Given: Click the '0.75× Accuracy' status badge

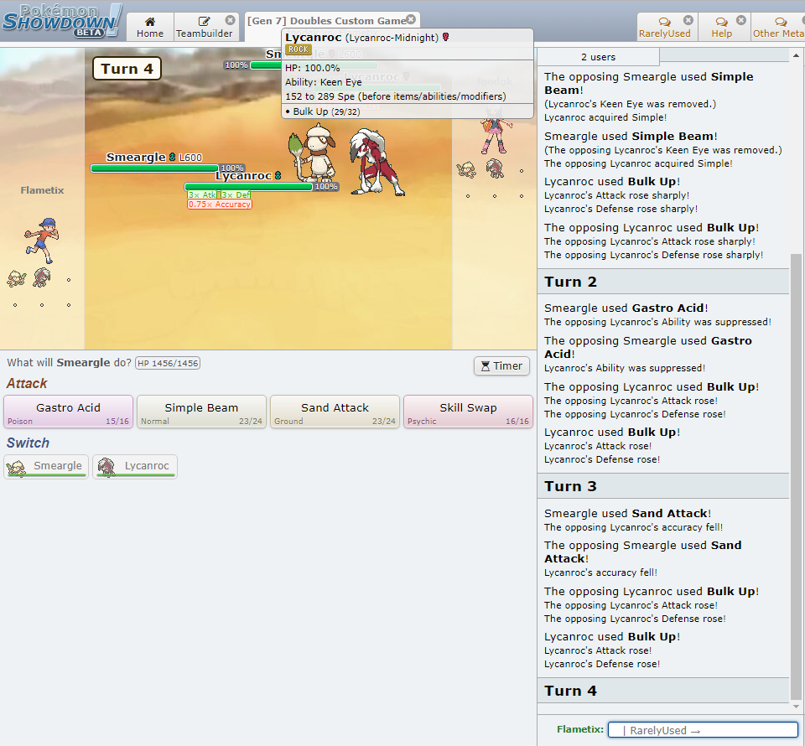Looking at the screenshot, I should 219,205.
